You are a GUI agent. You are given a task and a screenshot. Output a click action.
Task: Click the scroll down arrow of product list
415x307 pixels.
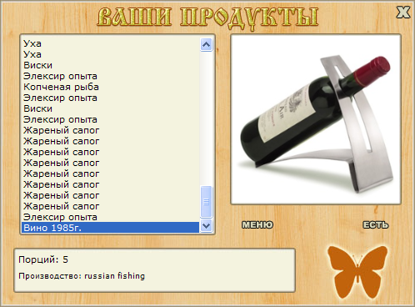(x=206, y=225)
